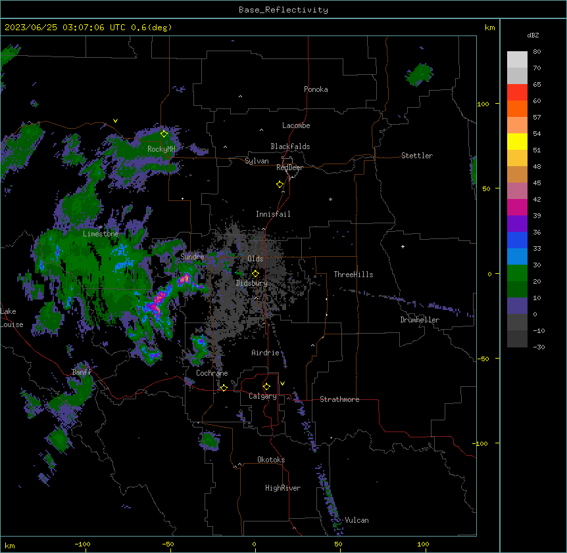Click the -50 tick label on right axis
The image size is (567, 553).
click(x=483, y=359)
